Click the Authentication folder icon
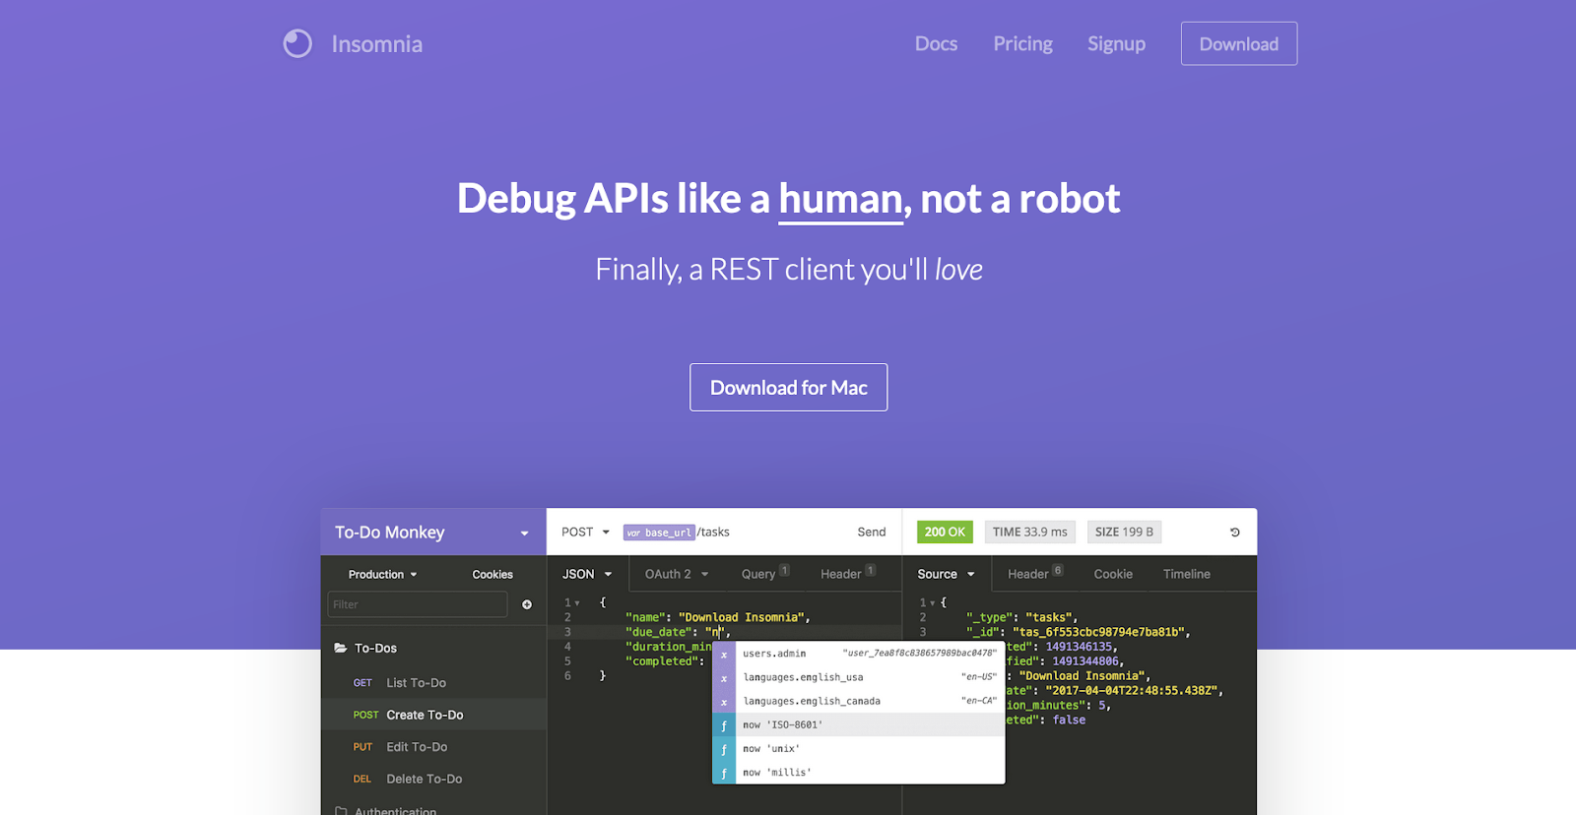This screenshot has width=1576, height=815. click(x=341, y=811)
